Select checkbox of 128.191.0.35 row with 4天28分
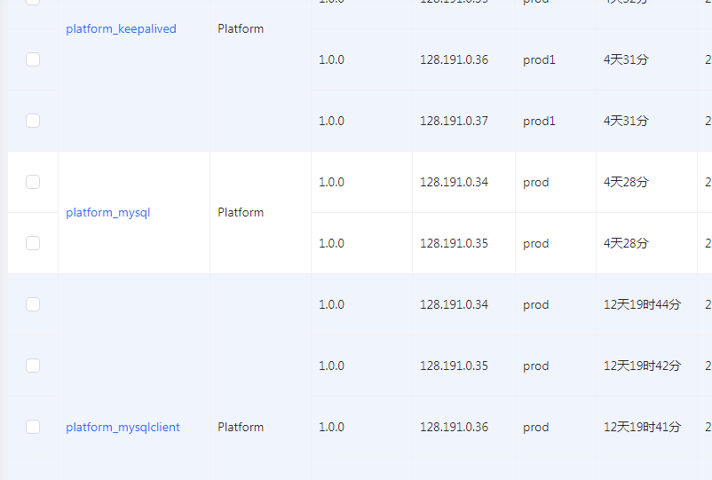The height and width of the screenshot is (480, 712). point(33,243)
